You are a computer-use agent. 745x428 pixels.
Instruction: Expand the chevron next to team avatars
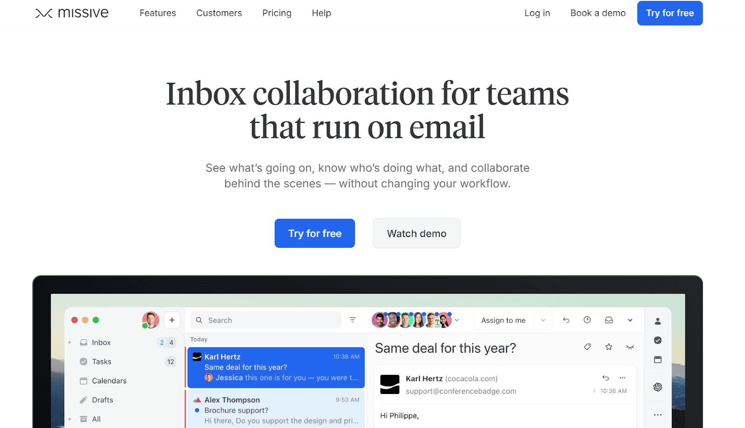(x=457, y=320)
